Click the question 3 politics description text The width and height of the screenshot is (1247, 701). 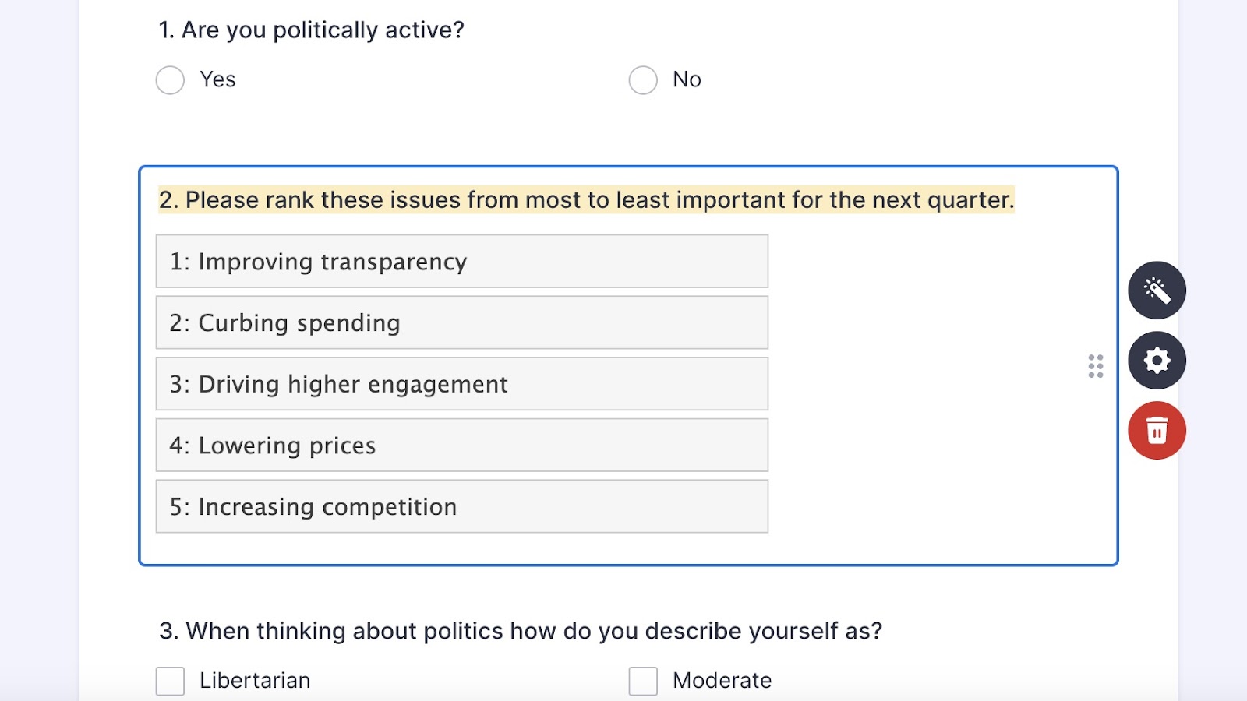520,631
